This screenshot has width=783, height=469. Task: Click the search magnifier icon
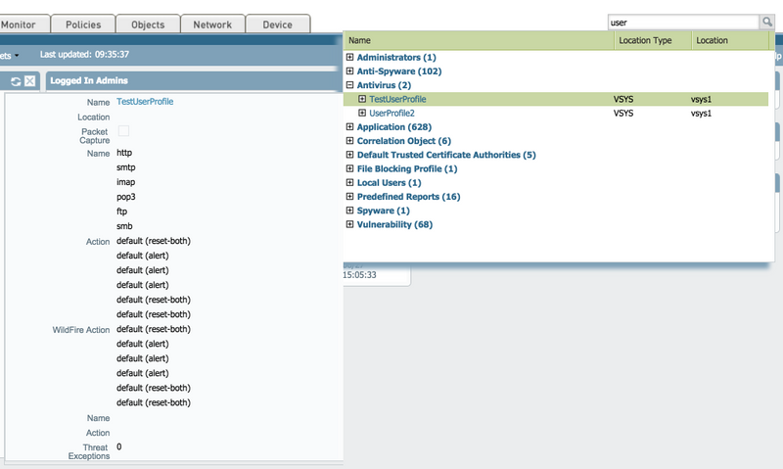pos(767,22)
